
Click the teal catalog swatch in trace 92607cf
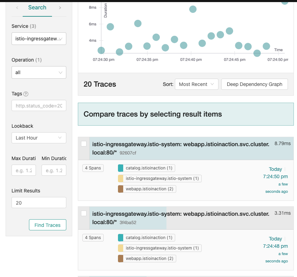click(121, 168)
